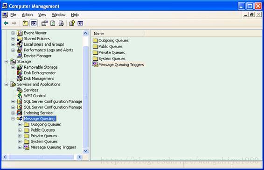Click the Computer Management title bar icon
The image size is (264, 170).
(5, 6)
